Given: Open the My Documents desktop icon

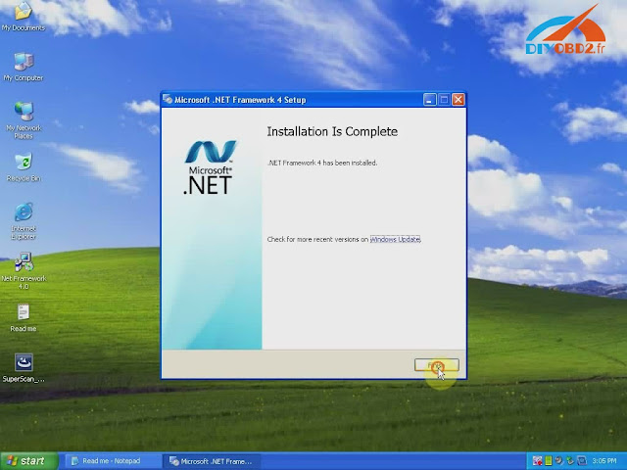Looking at the screenshot, I should tap(24, 17).
